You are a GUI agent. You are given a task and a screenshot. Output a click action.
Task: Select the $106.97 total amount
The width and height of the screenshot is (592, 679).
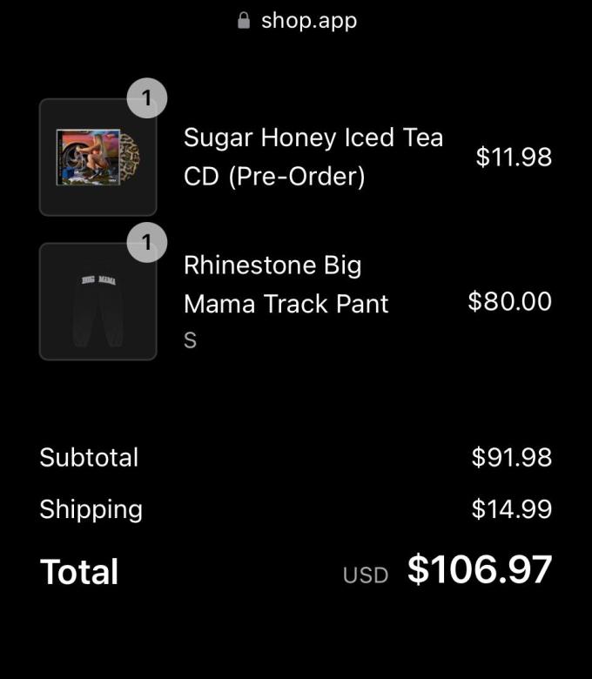point(480,569)
